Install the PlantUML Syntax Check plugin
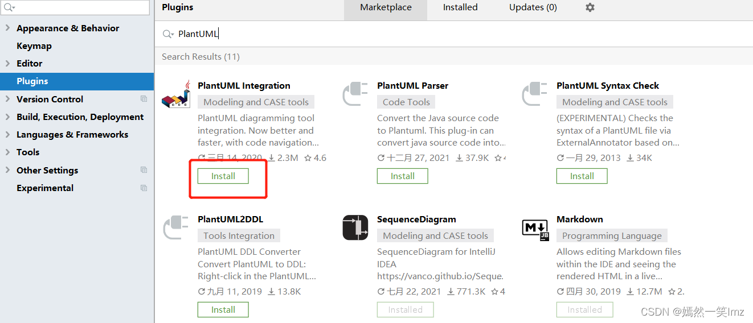Screen dimensions: 753x323 (582, 176)
